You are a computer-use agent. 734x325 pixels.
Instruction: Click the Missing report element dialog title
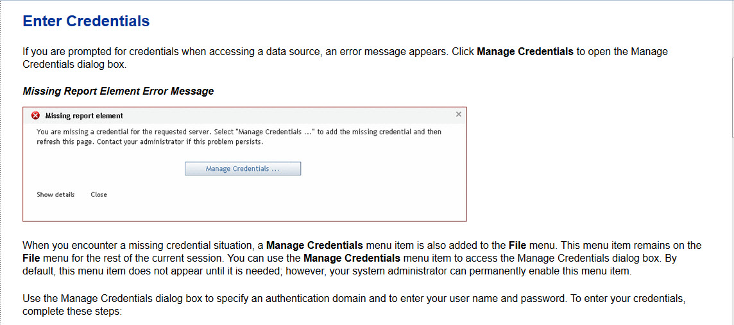(84, 116)
